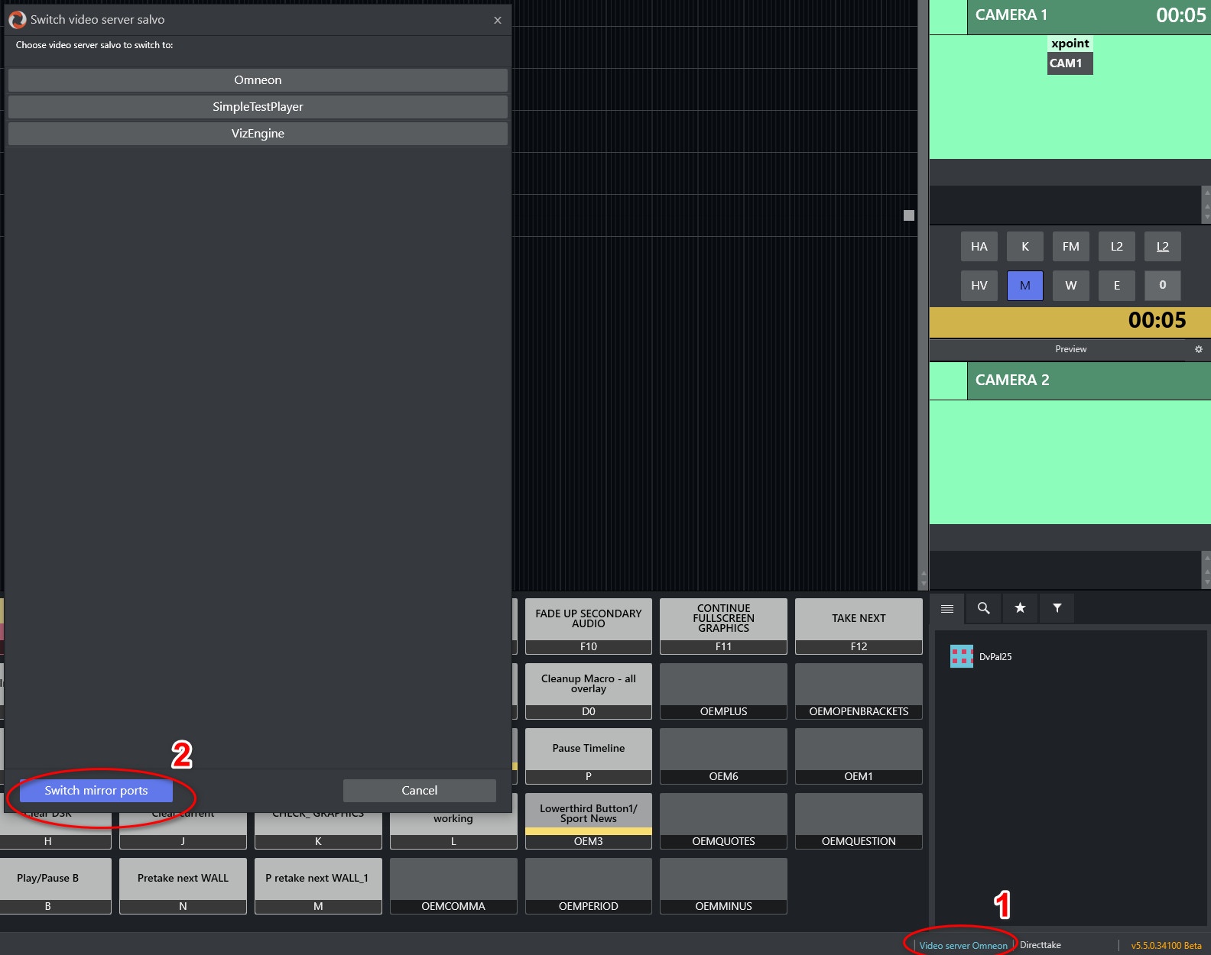
Task: Pick VizEngine video server salvo
Action: click(258, 134)
